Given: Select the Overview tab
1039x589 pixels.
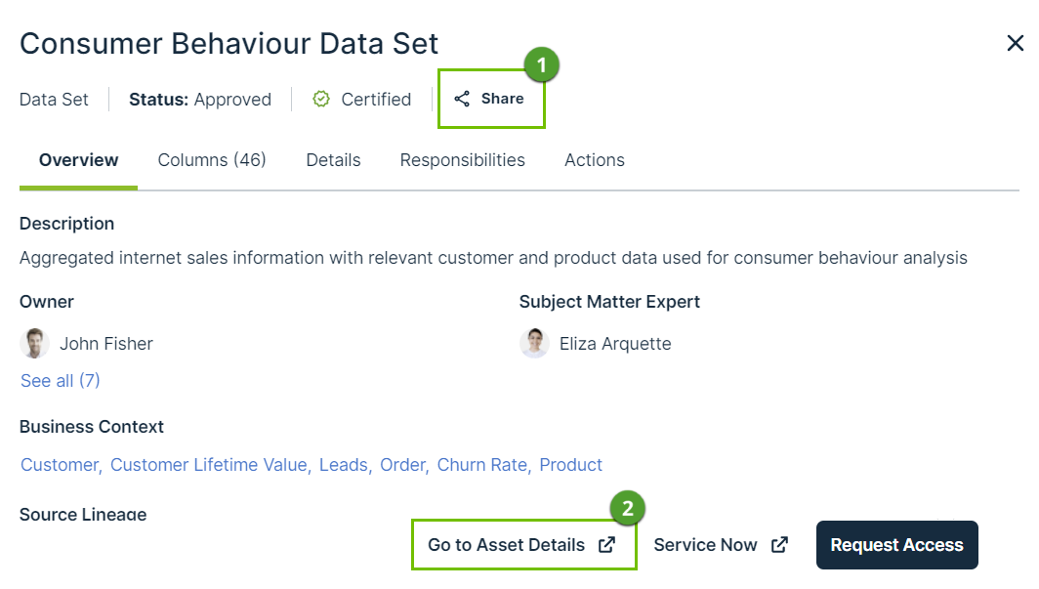Looking at the screenshot, I should pos(78,160).
